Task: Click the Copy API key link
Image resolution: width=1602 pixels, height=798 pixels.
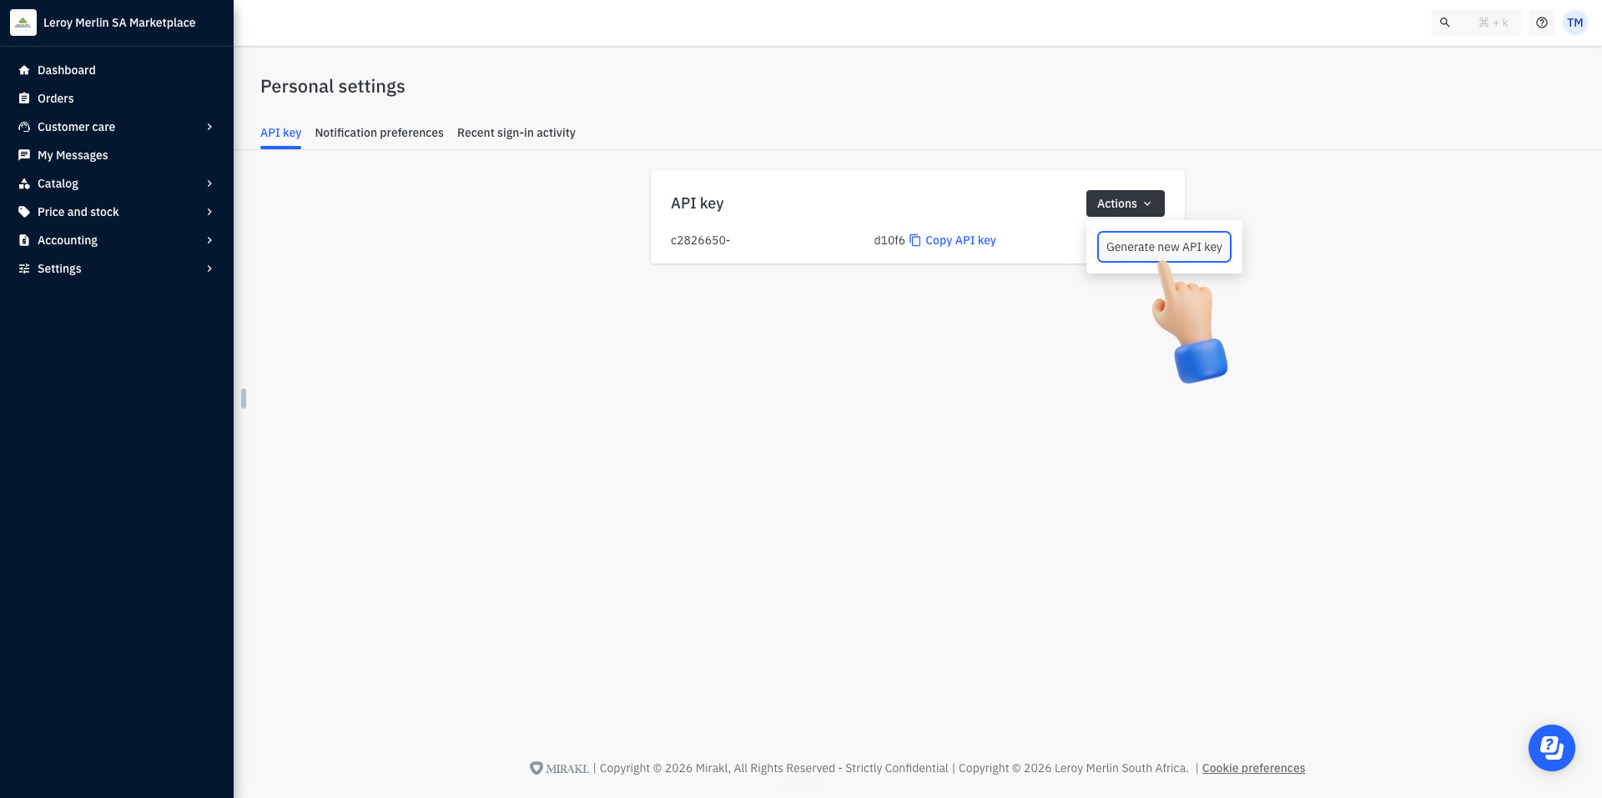Action: 960,240
